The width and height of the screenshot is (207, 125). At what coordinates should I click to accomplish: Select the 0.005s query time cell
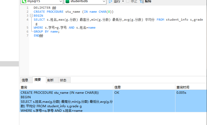coord(191,101)
